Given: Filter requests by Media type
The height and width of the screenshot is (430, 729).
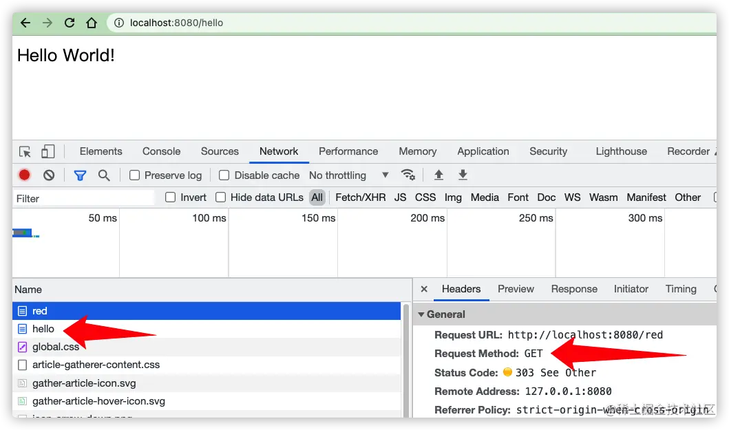Looking at the screenshot, I should pyautogui.click(x=485, y=197).
